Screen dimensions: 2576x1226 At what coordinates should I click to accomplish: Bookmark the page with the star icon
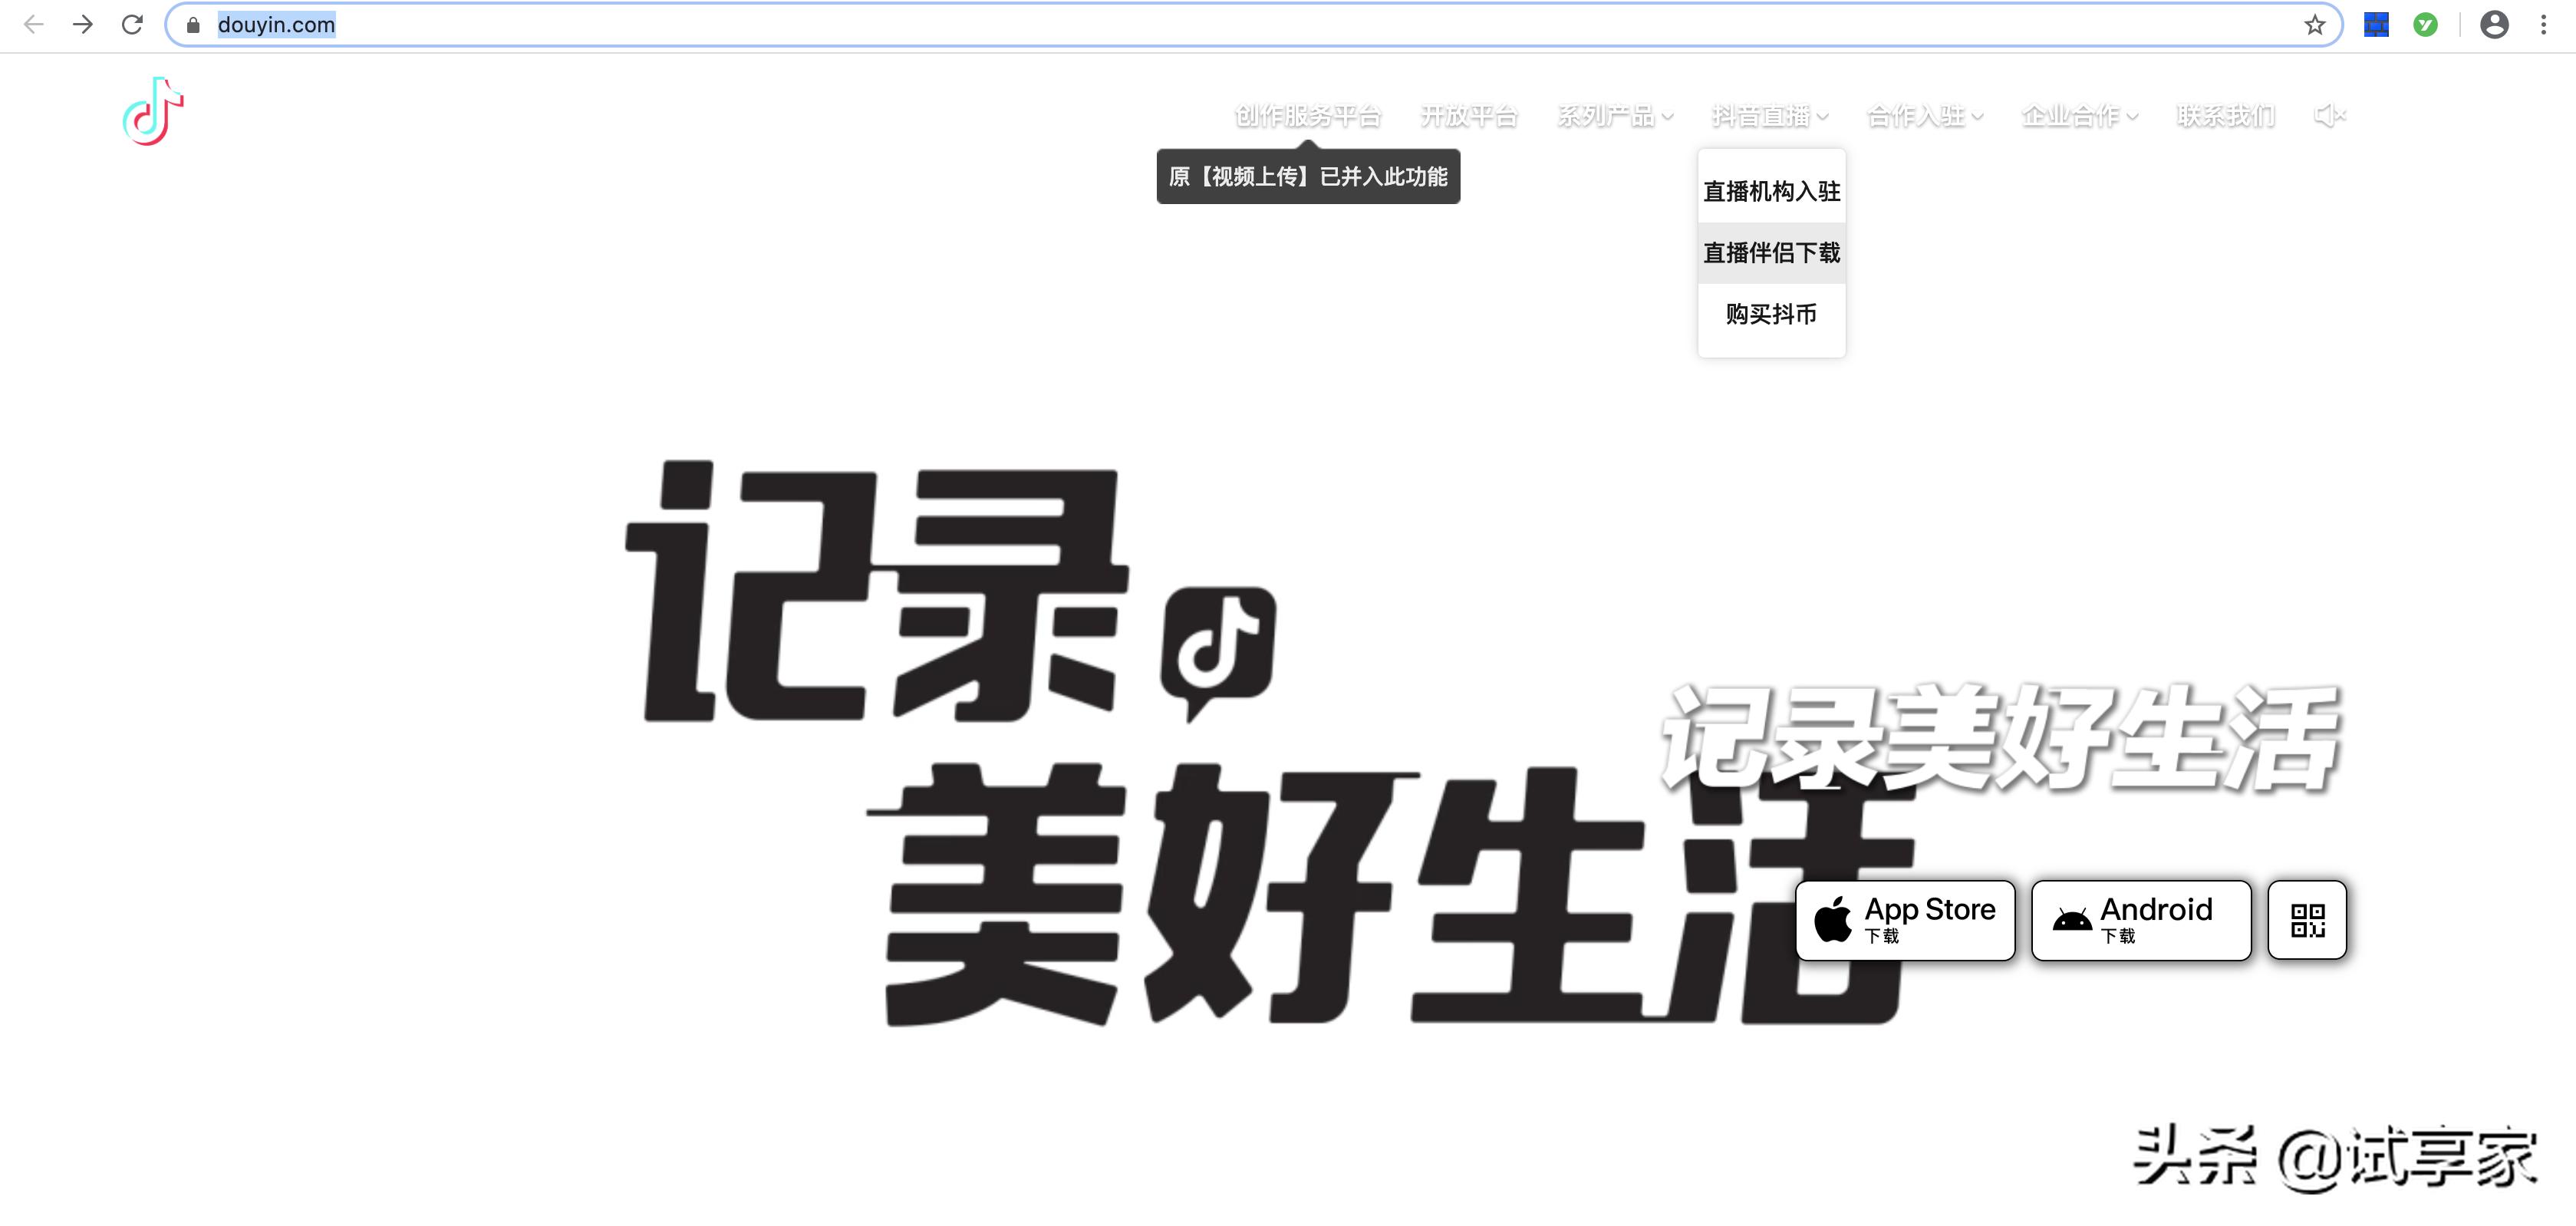point(2313,25)
